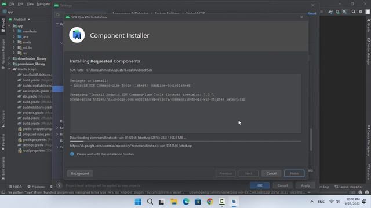Open the Layout Inspector tool window
Image resolution: width=371 pixels, height=208 pixels.
coord(348,187)
